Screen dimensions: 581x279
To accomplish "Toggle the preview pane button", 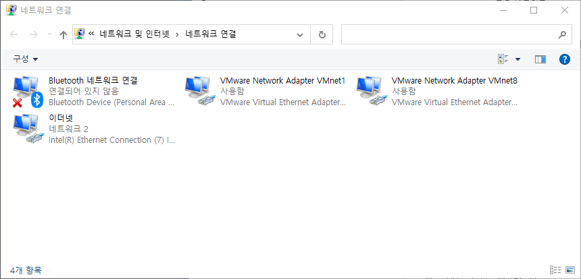I will tap(540, 59).
